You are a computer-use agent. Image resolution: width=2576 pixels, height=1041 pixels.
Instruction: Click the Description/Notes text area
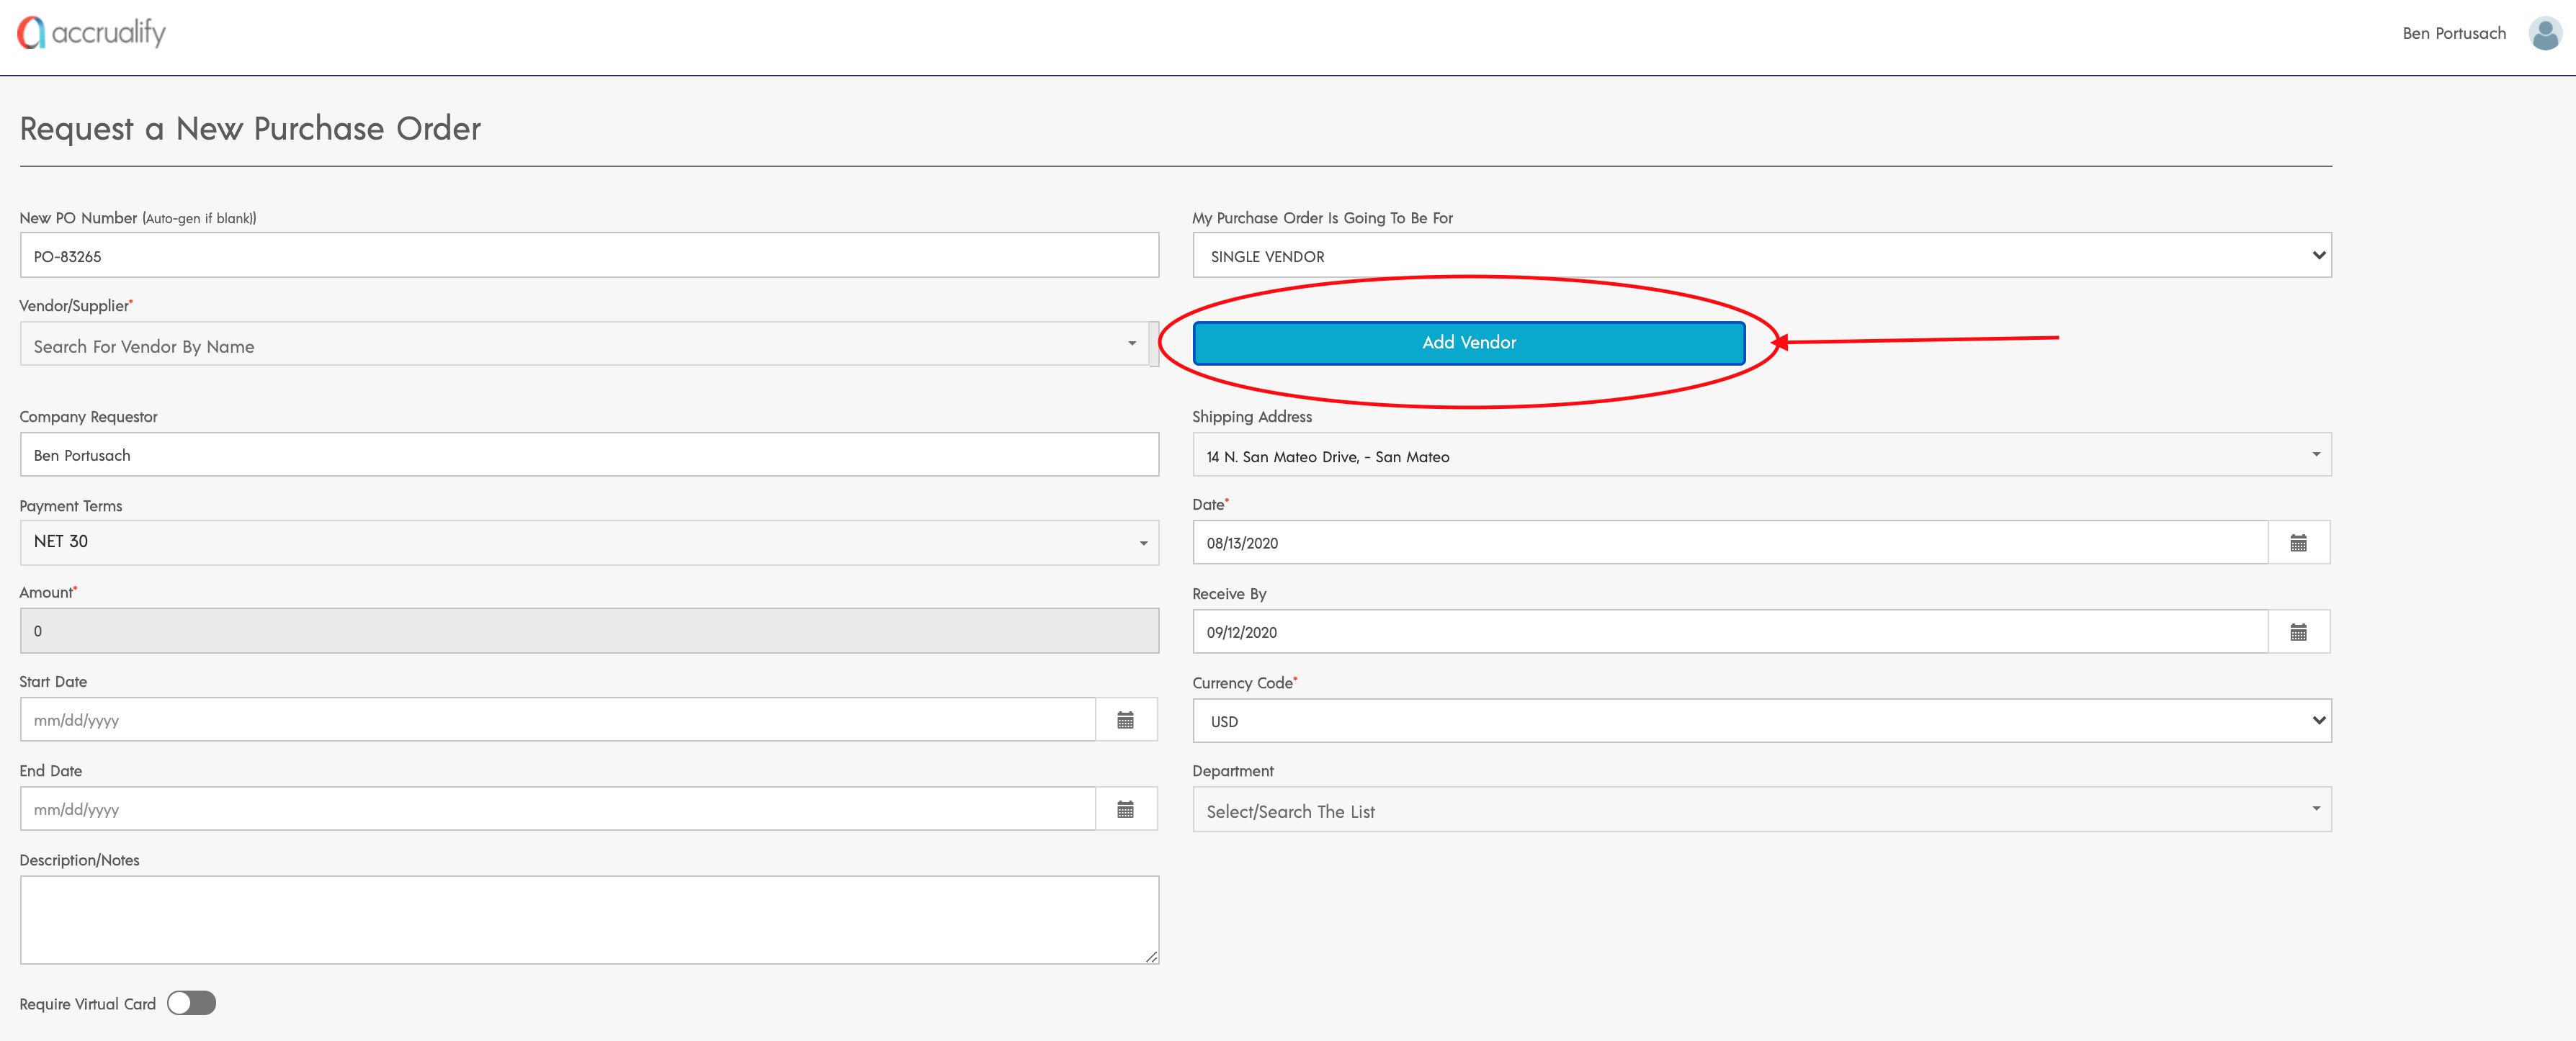click(x=588, y=919)
